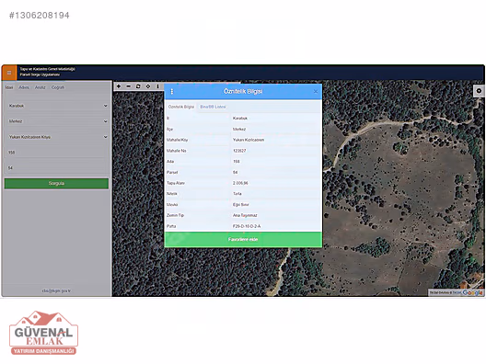Click the Nitelik value Tarla
Screen dimensions: 486x364
[x=237, y=194]
